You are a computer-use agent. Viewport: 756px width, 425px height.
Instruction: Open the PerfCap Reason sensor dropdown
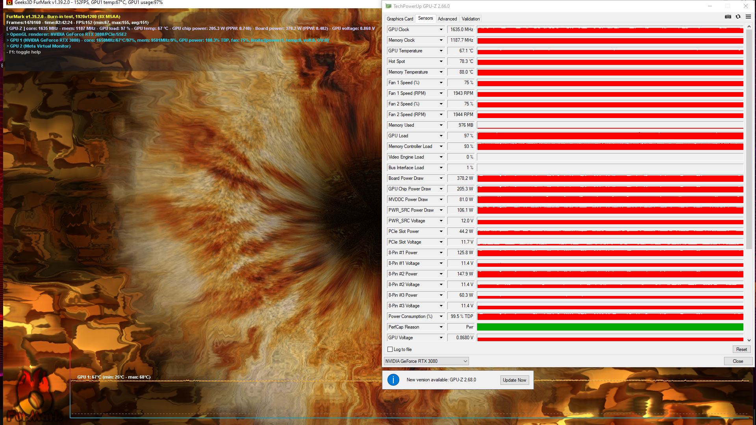coord(441,327)
